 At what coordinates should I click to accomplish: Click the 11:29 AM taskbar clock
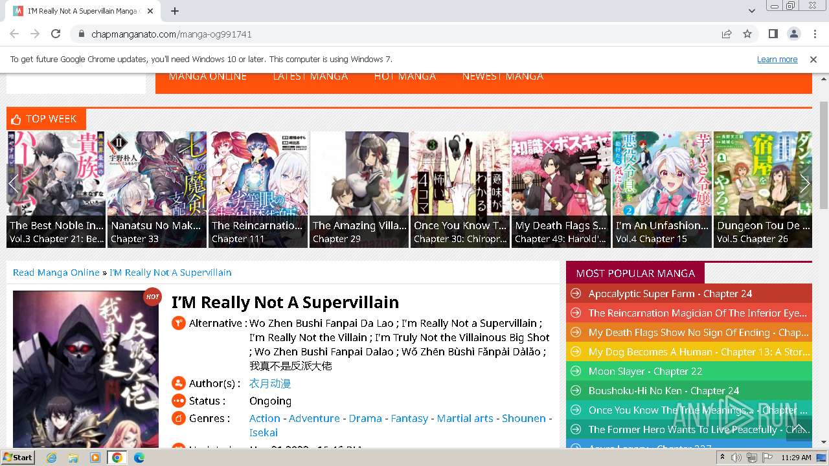tap(796, 458)
